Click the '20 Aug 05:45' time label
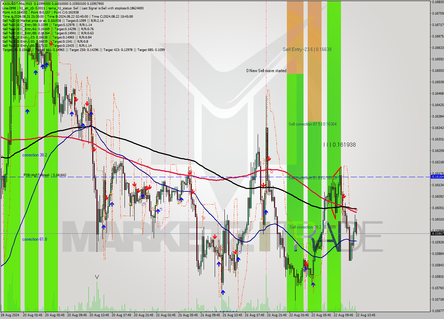The height and width of the screenshot is (319, 444). coord(55,315)
